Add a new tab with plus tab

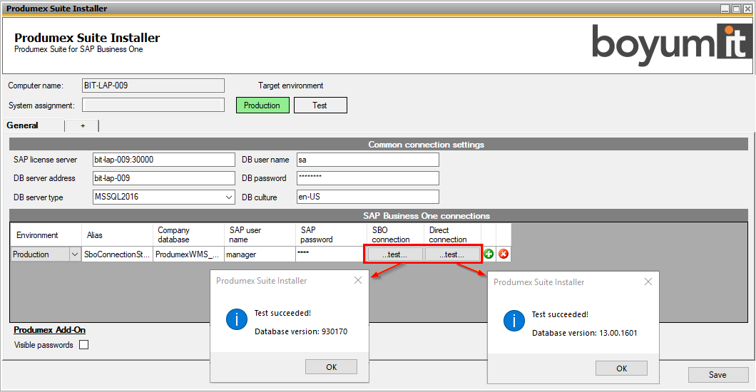[x=82, y=125]
